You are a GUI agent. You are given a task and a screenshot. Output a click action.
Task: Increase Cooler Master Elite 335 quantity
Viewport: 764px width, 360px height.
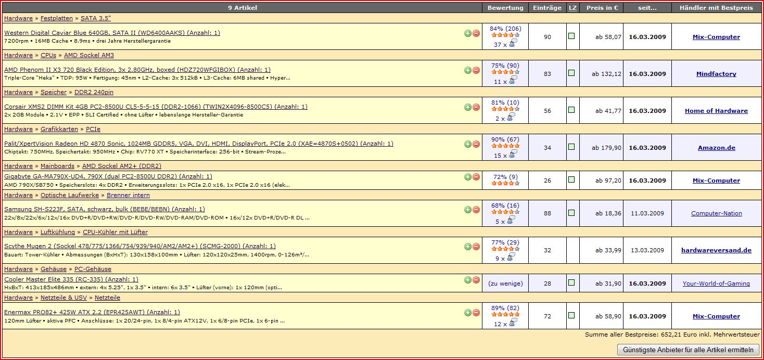point(468,280)
